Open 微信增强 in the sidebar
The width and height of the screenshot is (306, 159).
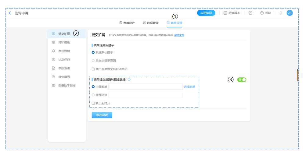click(64, 77)
